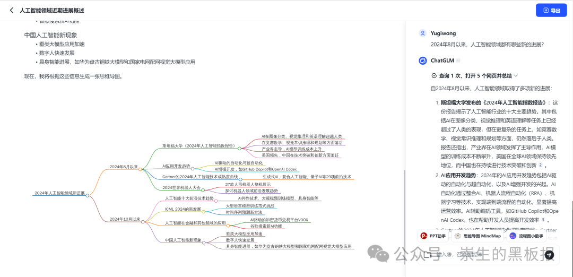573x277 pixels.
Task: Collapse the 2024年8月以来 mind map node
Action: pyautogui.click(x=140, y=169)
